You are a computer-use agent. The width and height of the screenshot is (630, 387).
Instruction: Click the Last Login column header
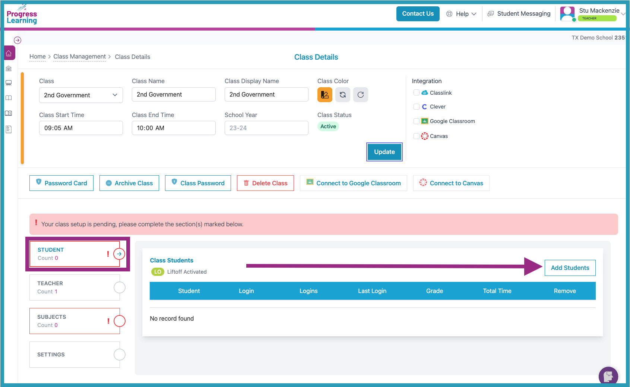point(372,291)
